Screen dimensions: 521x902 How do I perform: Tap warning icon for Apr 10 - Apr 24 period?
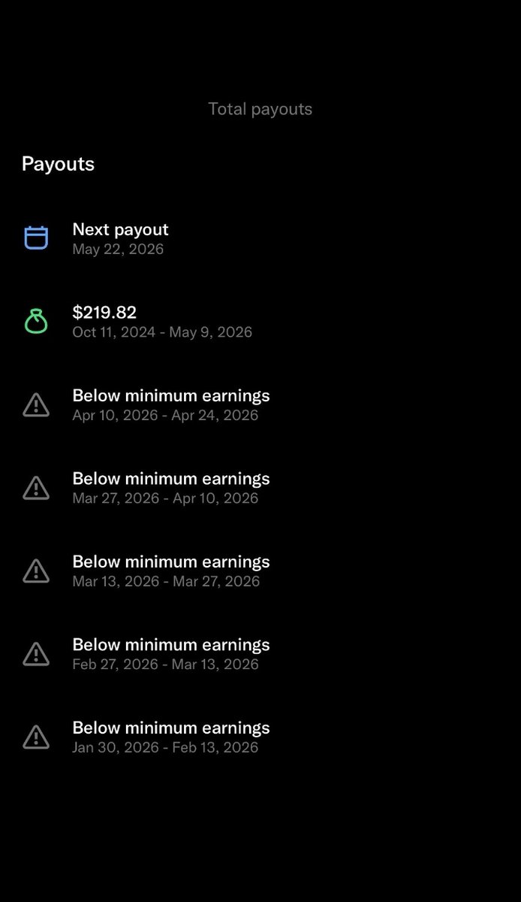(36, 405)
